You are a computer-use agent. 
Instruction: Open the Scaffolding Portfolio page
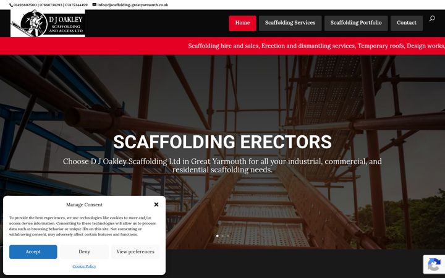[x=356, y=23]
